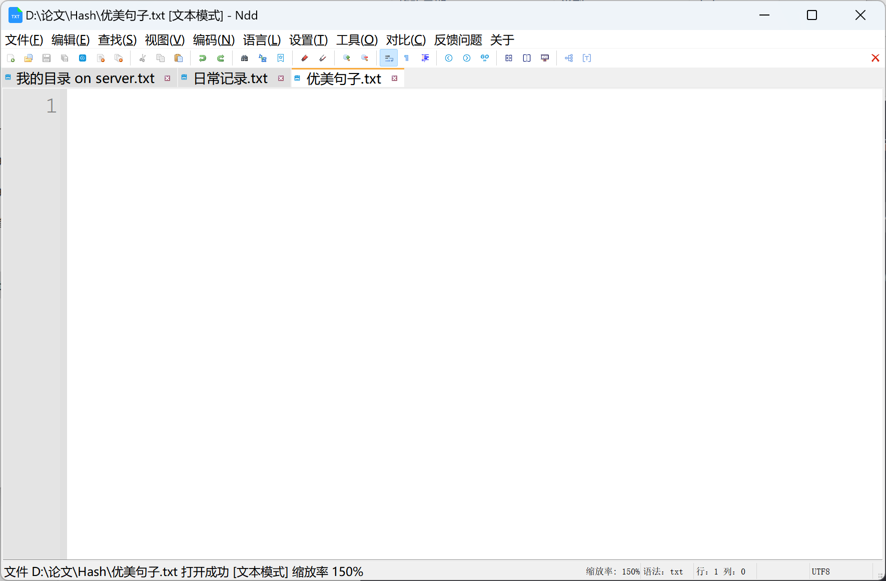
Task: Open the Replace tool
Action: [x=263, y=58]
